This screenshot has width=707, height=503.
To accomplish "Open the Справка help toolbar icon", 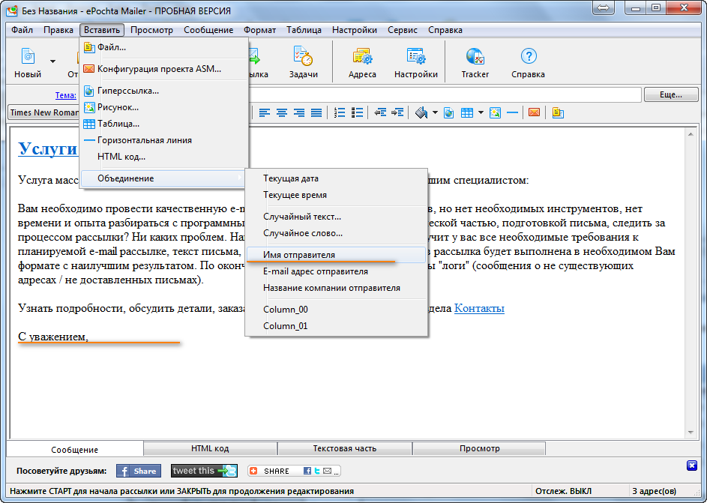I will (529, 56).
